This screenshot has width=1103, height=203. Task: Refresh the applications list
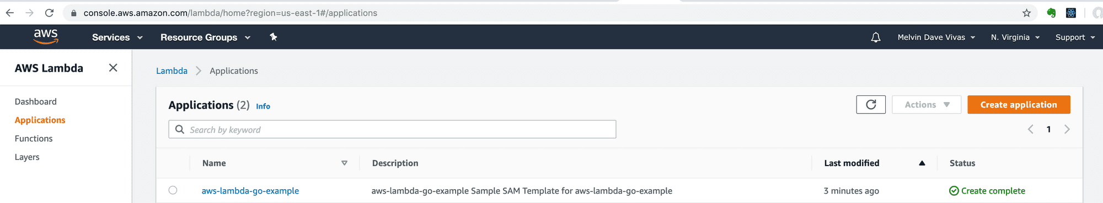pyautogui.click(x=871, y=105)
